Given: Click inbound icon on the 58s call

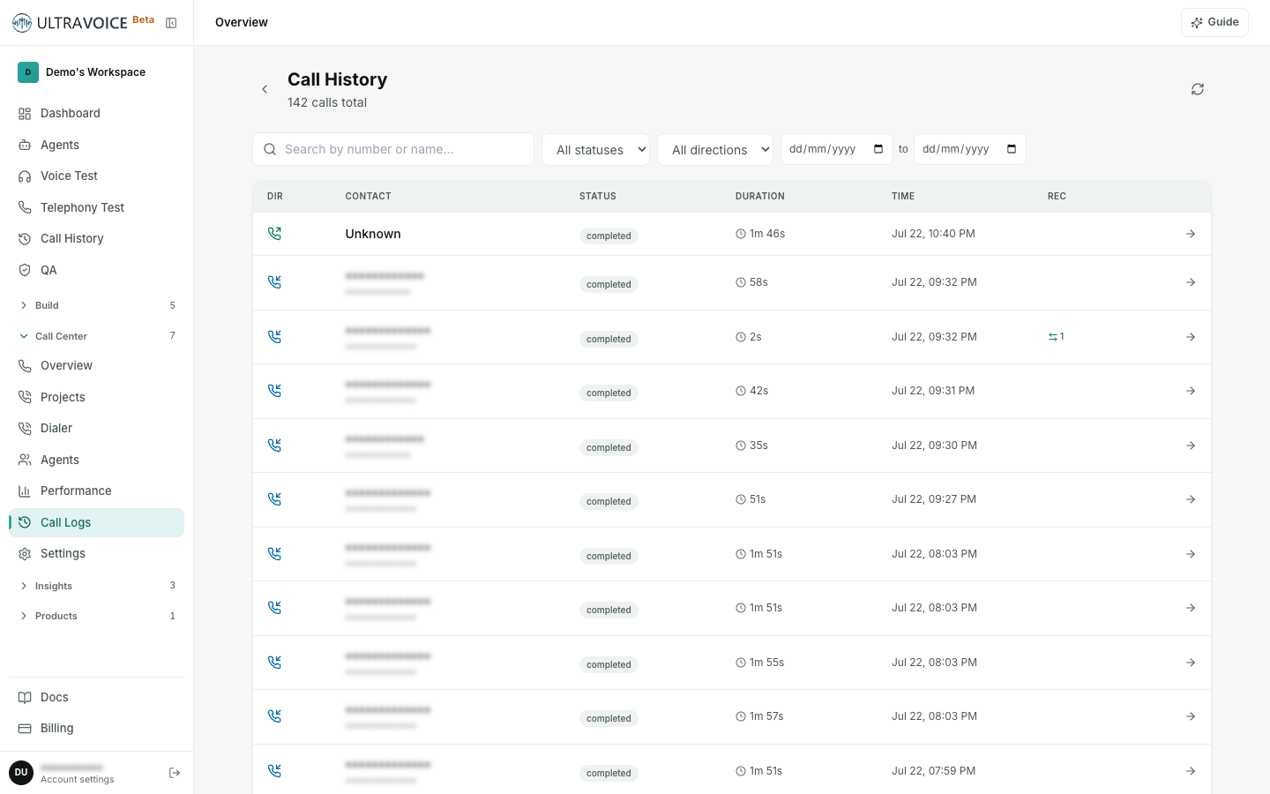Looking at the screenshot, I should tap(274, 282).
